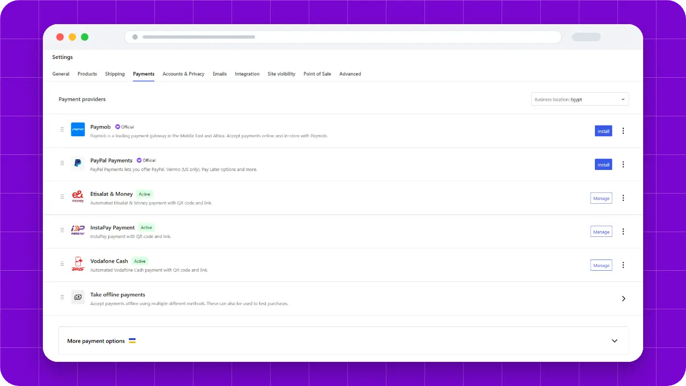
Task: Click the Active badge on Etisalat & Money
Action: 145,194
